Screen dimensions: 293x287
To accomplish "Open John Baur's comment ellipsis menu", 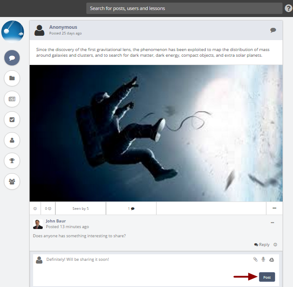I will pos(273,223).
